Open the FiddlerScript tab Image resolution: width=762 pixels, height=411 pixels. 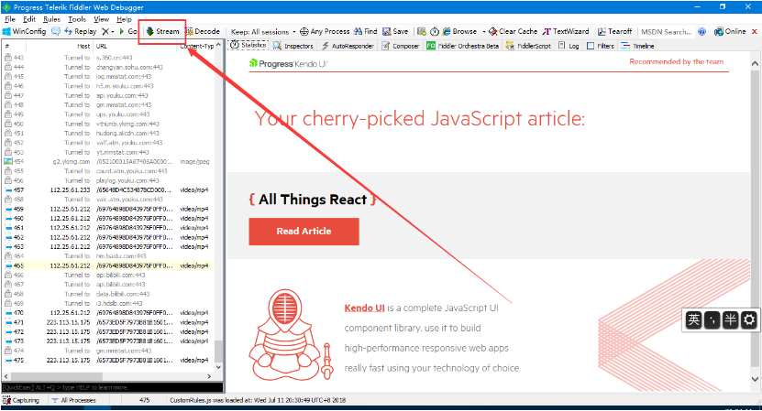528,46
